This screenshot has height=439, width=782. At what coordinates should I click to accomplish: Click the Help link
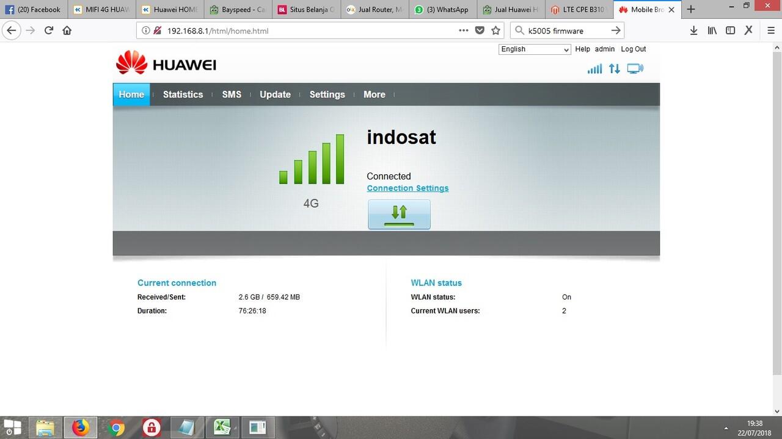(582, 49)
